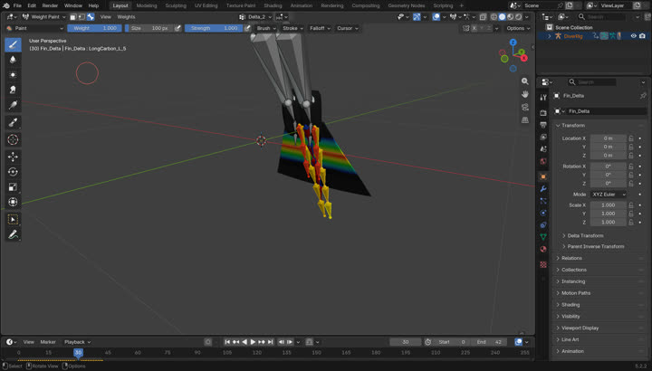Select the Gradient weight tool
The image size is (652, 371).
13,105
